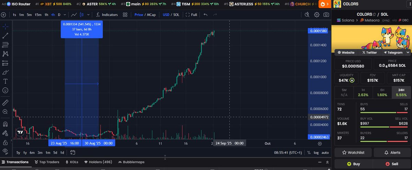This screenshot has height=170, width=412.
Task: Open quick search magnifier icon
Action: point(307,15)
